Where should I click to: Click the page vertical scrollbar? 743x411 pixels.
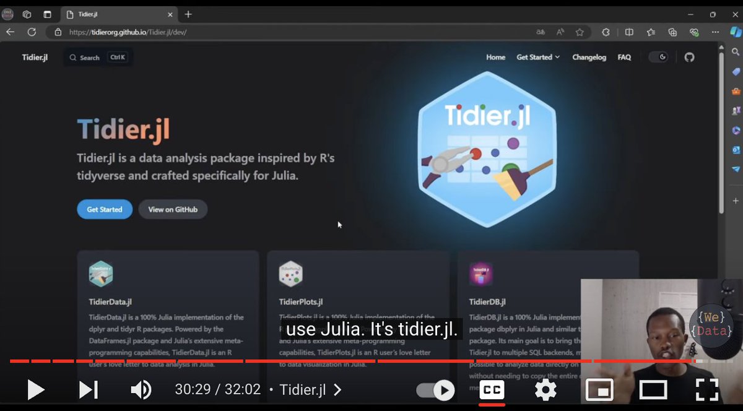pyautogui.click(x=721, y=133)
